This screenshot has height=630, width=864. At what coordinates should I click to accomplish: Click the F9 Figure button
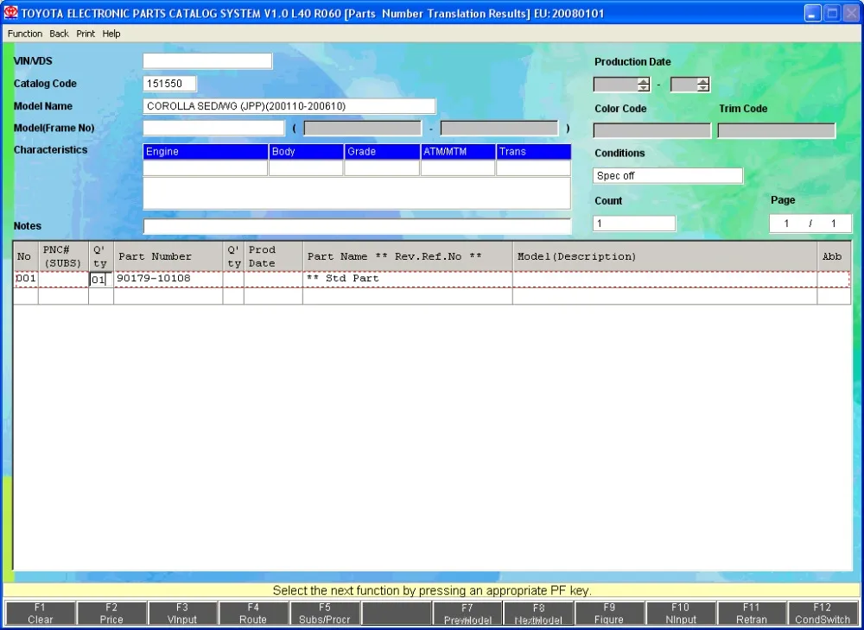point(609,614)
